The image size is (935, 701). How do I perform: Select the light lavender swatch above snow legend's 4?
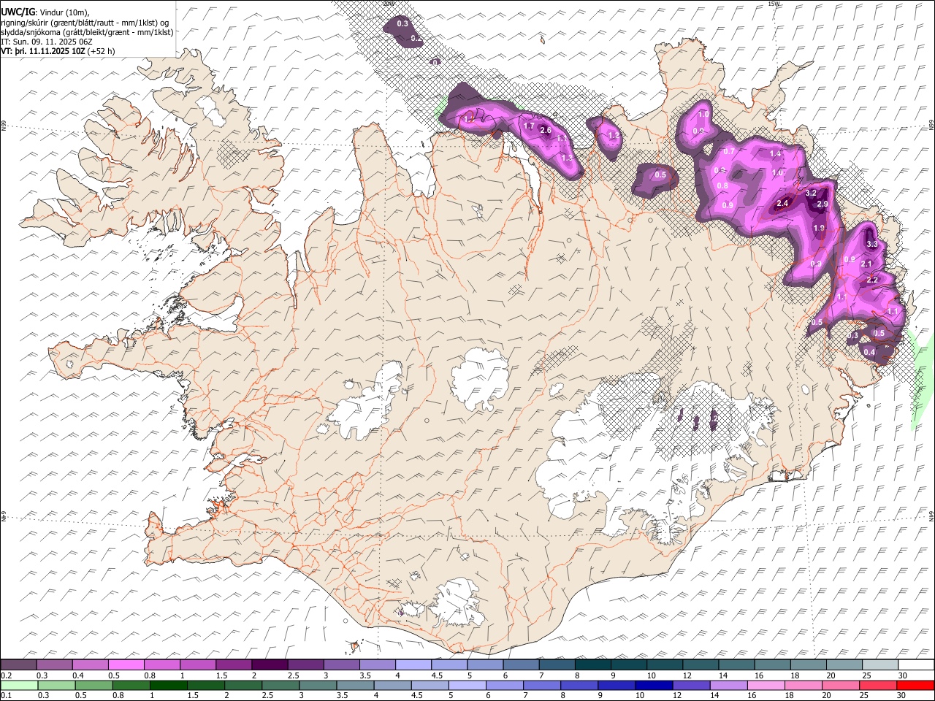tap(413, 665)
